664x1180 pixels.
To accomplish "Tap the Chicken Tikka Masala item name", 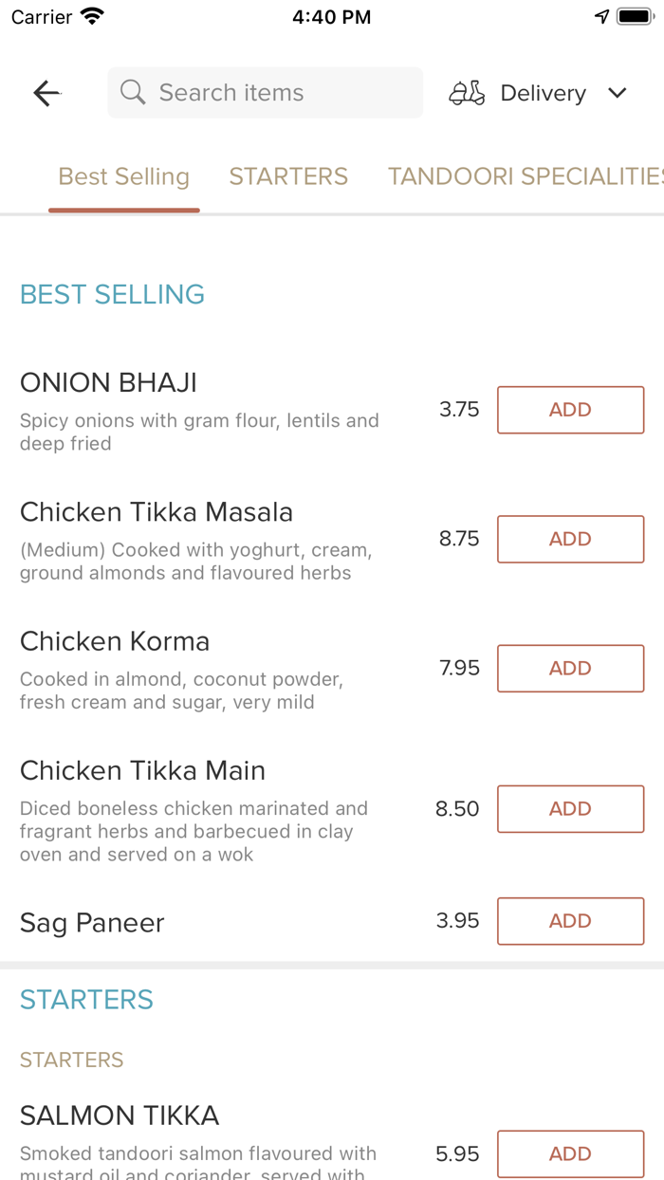I will click(157, 512).
